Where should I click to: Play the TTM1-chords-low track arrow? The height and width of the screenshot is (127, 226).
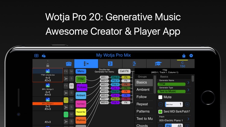coord(66,79)
